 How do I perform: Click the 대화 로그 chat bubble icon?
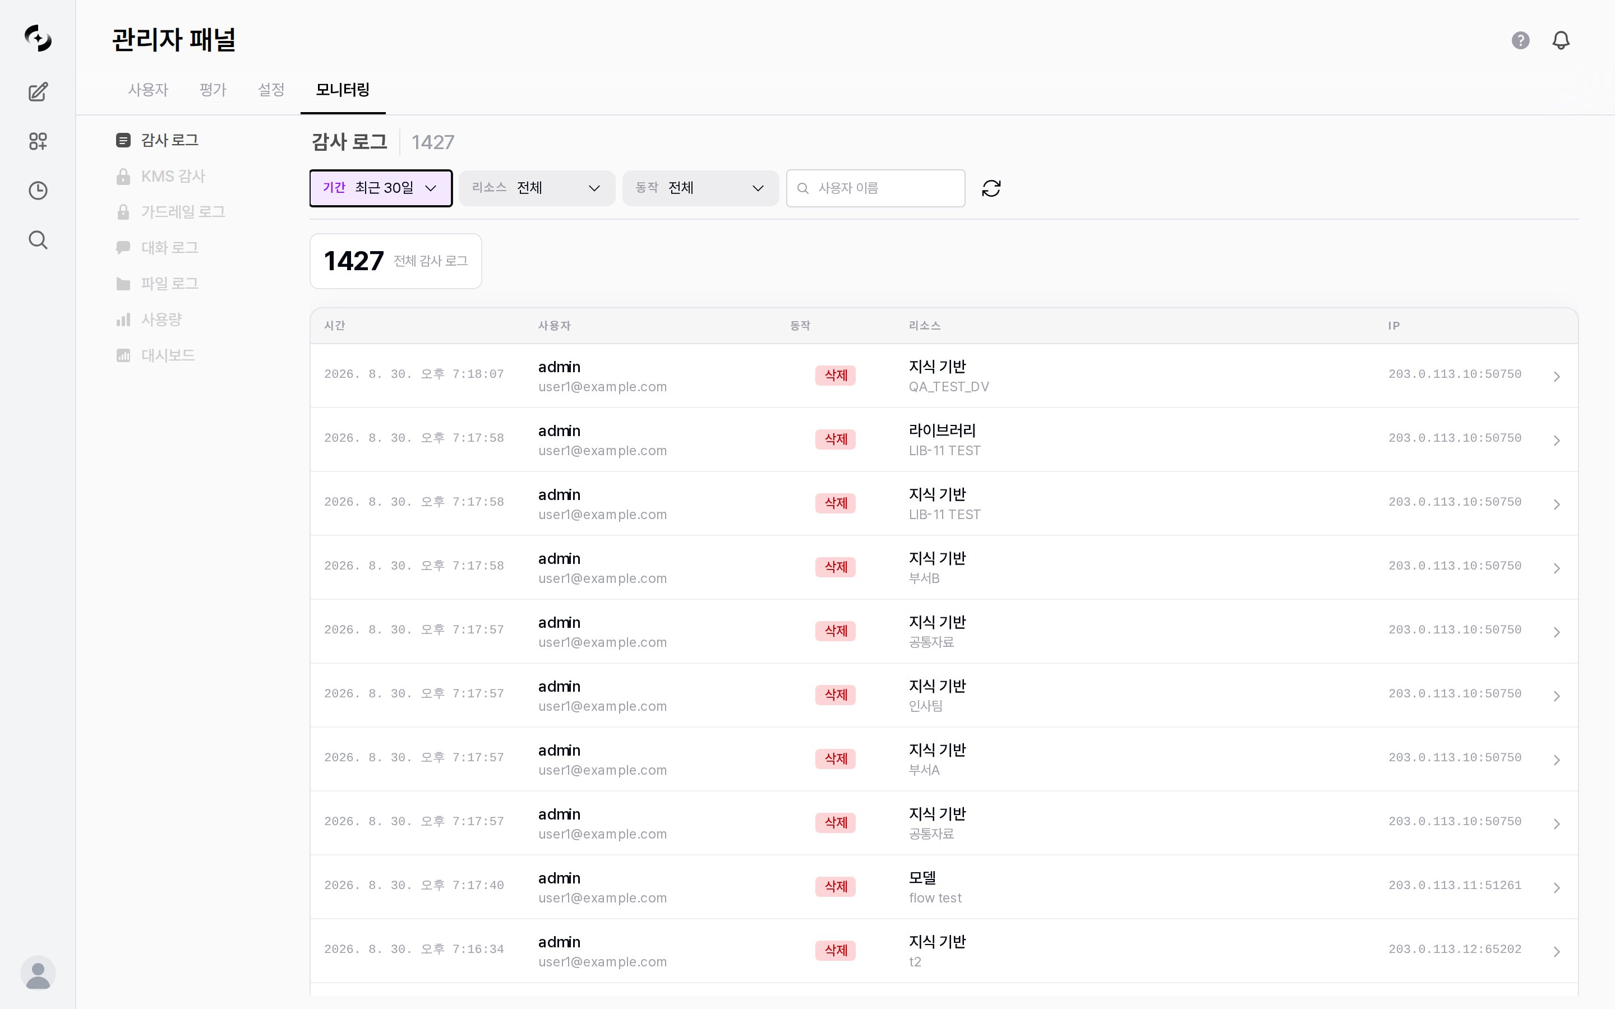[x=123, y=248]
